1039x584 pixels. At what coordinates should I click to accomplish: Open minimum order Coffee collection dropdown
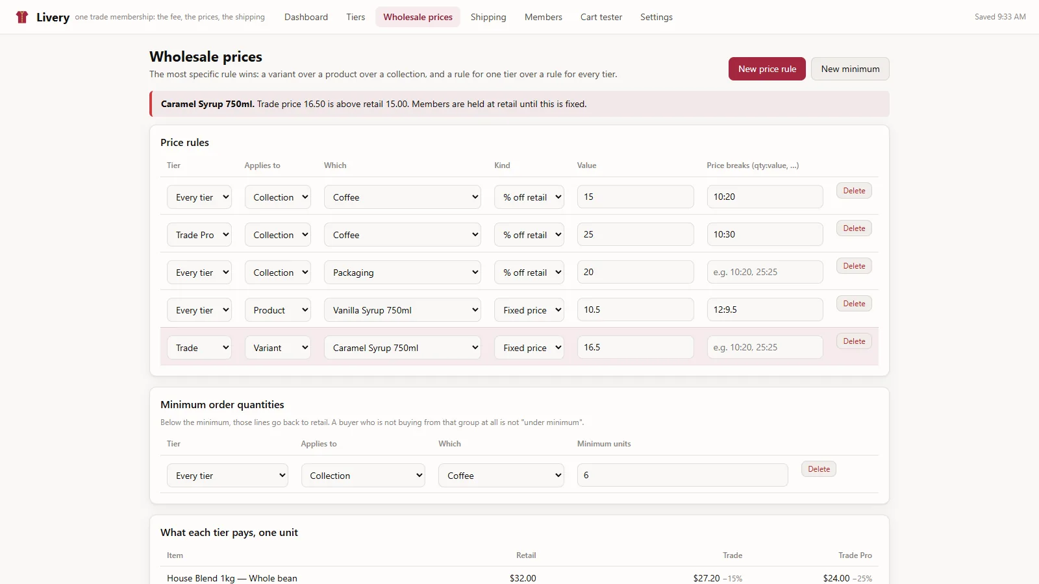pyautogui.click(x=501, y=476)
